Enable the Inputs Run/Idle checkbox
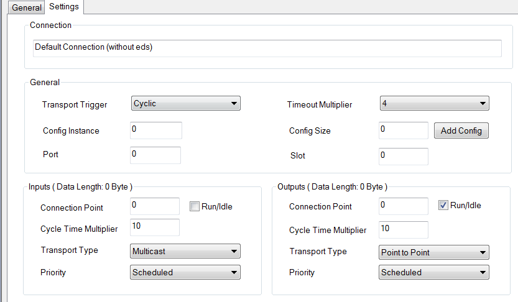 (195, 206)
